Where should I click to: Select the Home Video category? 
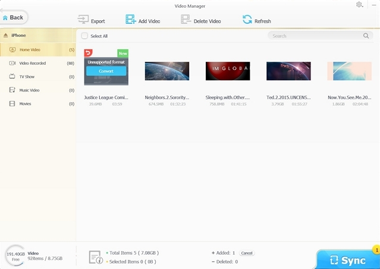(38, 50)
